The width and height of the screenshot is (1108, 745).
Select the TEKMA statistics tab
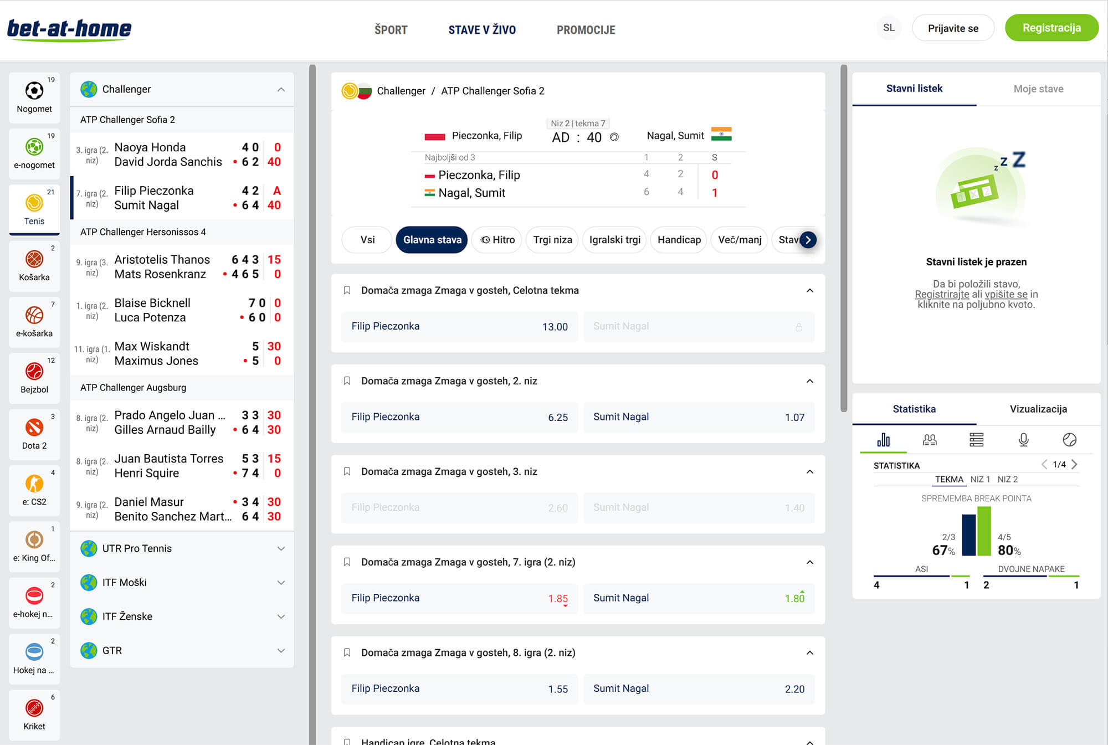[x=949, y=479]
